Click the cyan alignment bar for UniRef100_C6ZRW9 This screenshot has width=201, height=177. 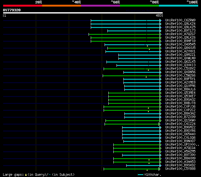[125, 20]
